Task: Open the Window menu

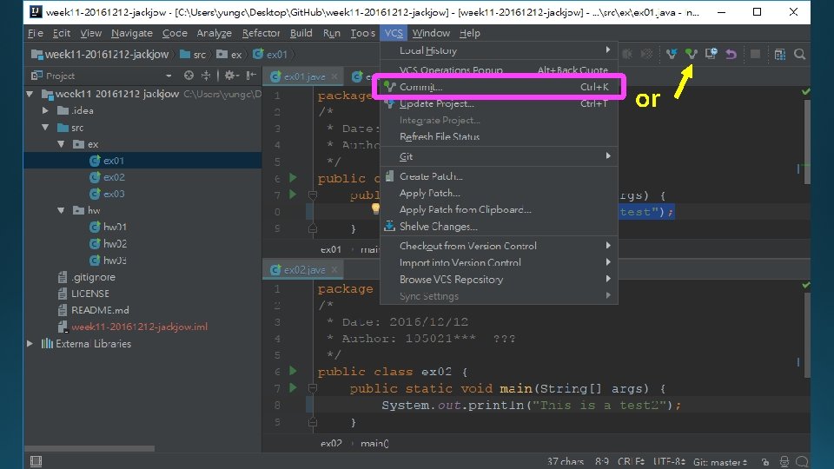Action: point(431,33)
